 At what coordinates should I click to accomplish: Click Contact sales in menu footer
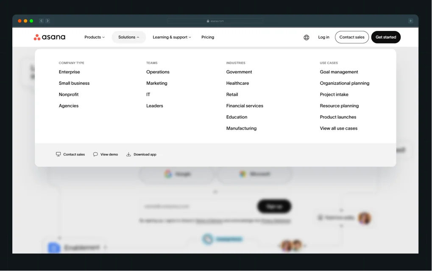click(70, 155)
